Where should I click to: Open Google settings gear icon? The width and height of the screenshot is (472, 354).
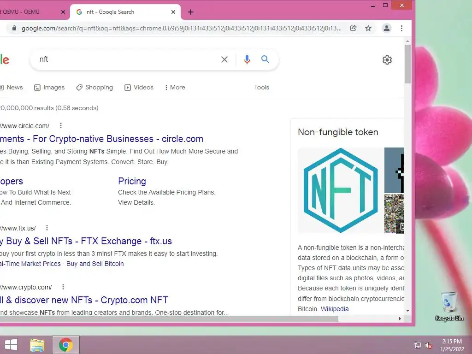(387, 60)
